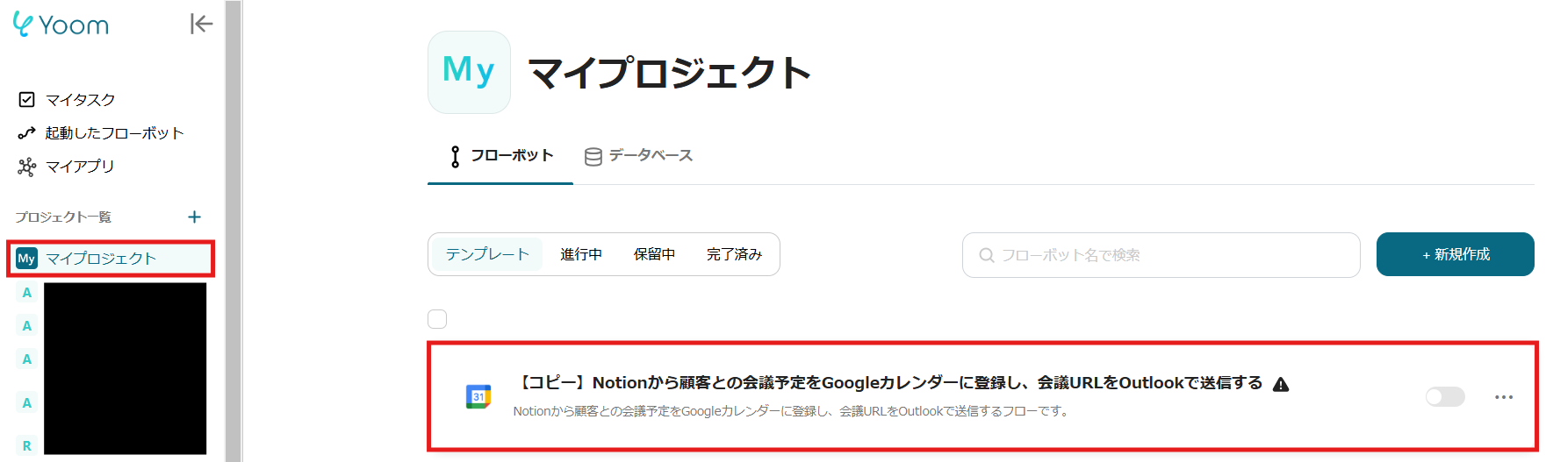Image resolution: width=1546 pixels, height=462 pixels.
Task: Click the マイタスク checkbox icon
Action: pos(26,100)
